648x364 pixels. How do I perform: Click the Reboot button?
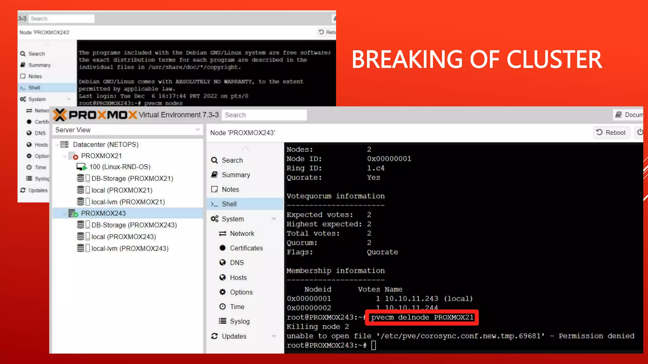pos(611,132)
